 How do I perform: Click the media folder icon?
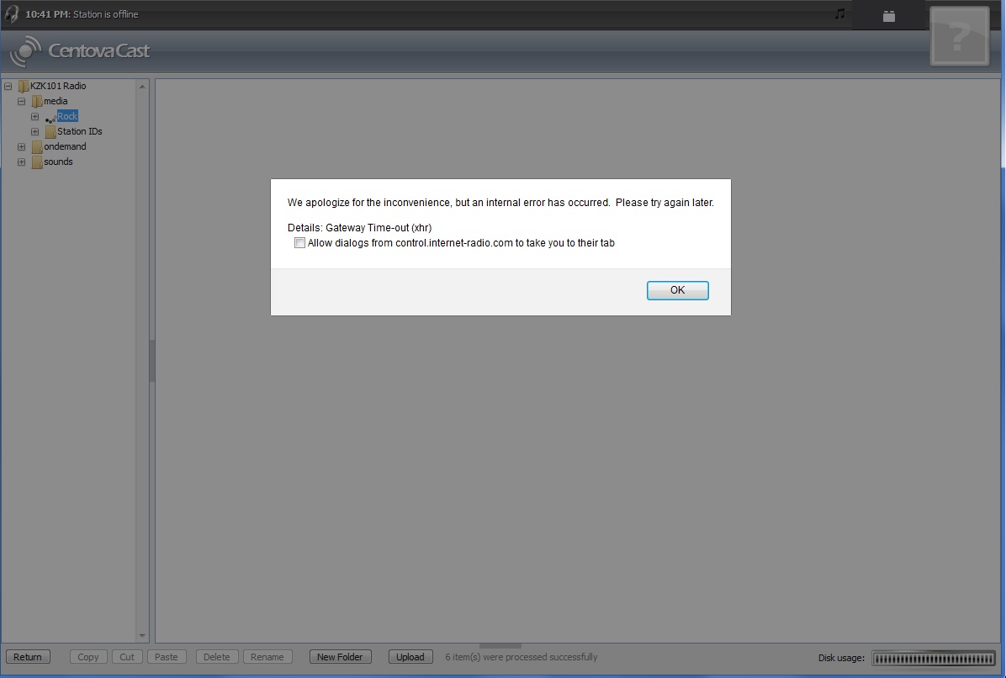35,100
